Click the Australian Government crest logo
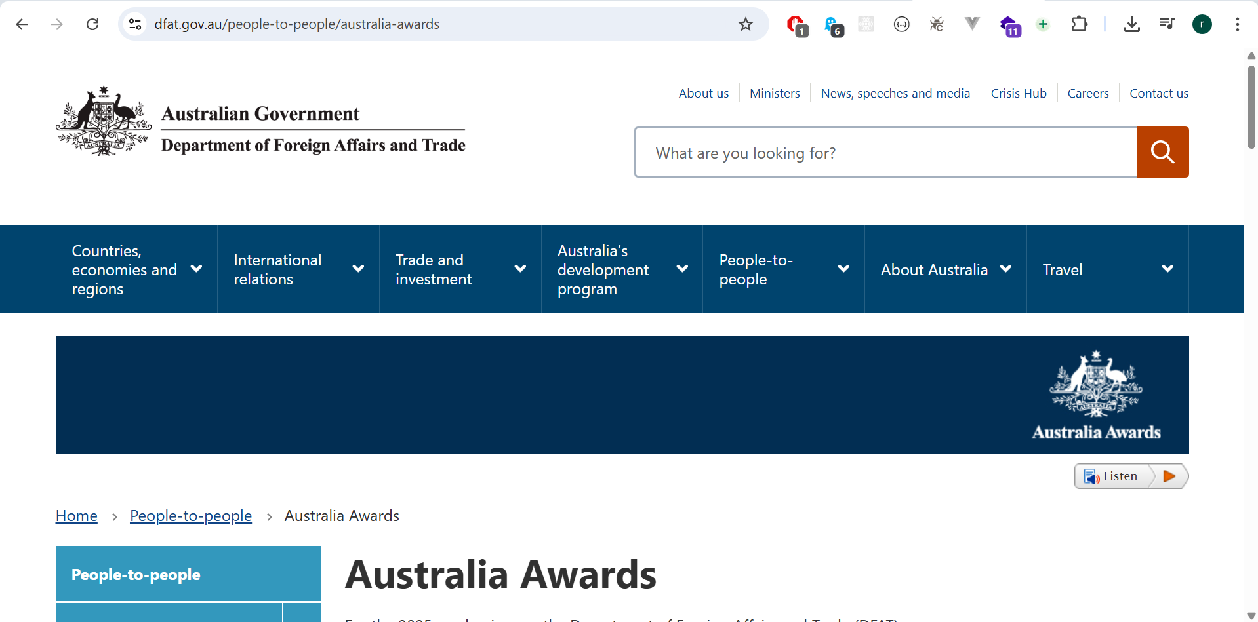1258x622 pixels. point(104,121)
